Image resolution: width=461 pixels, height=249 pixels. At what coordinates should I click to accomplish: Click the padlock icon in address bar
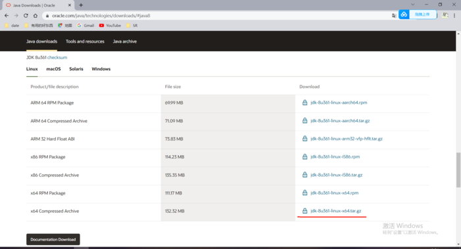47,16
